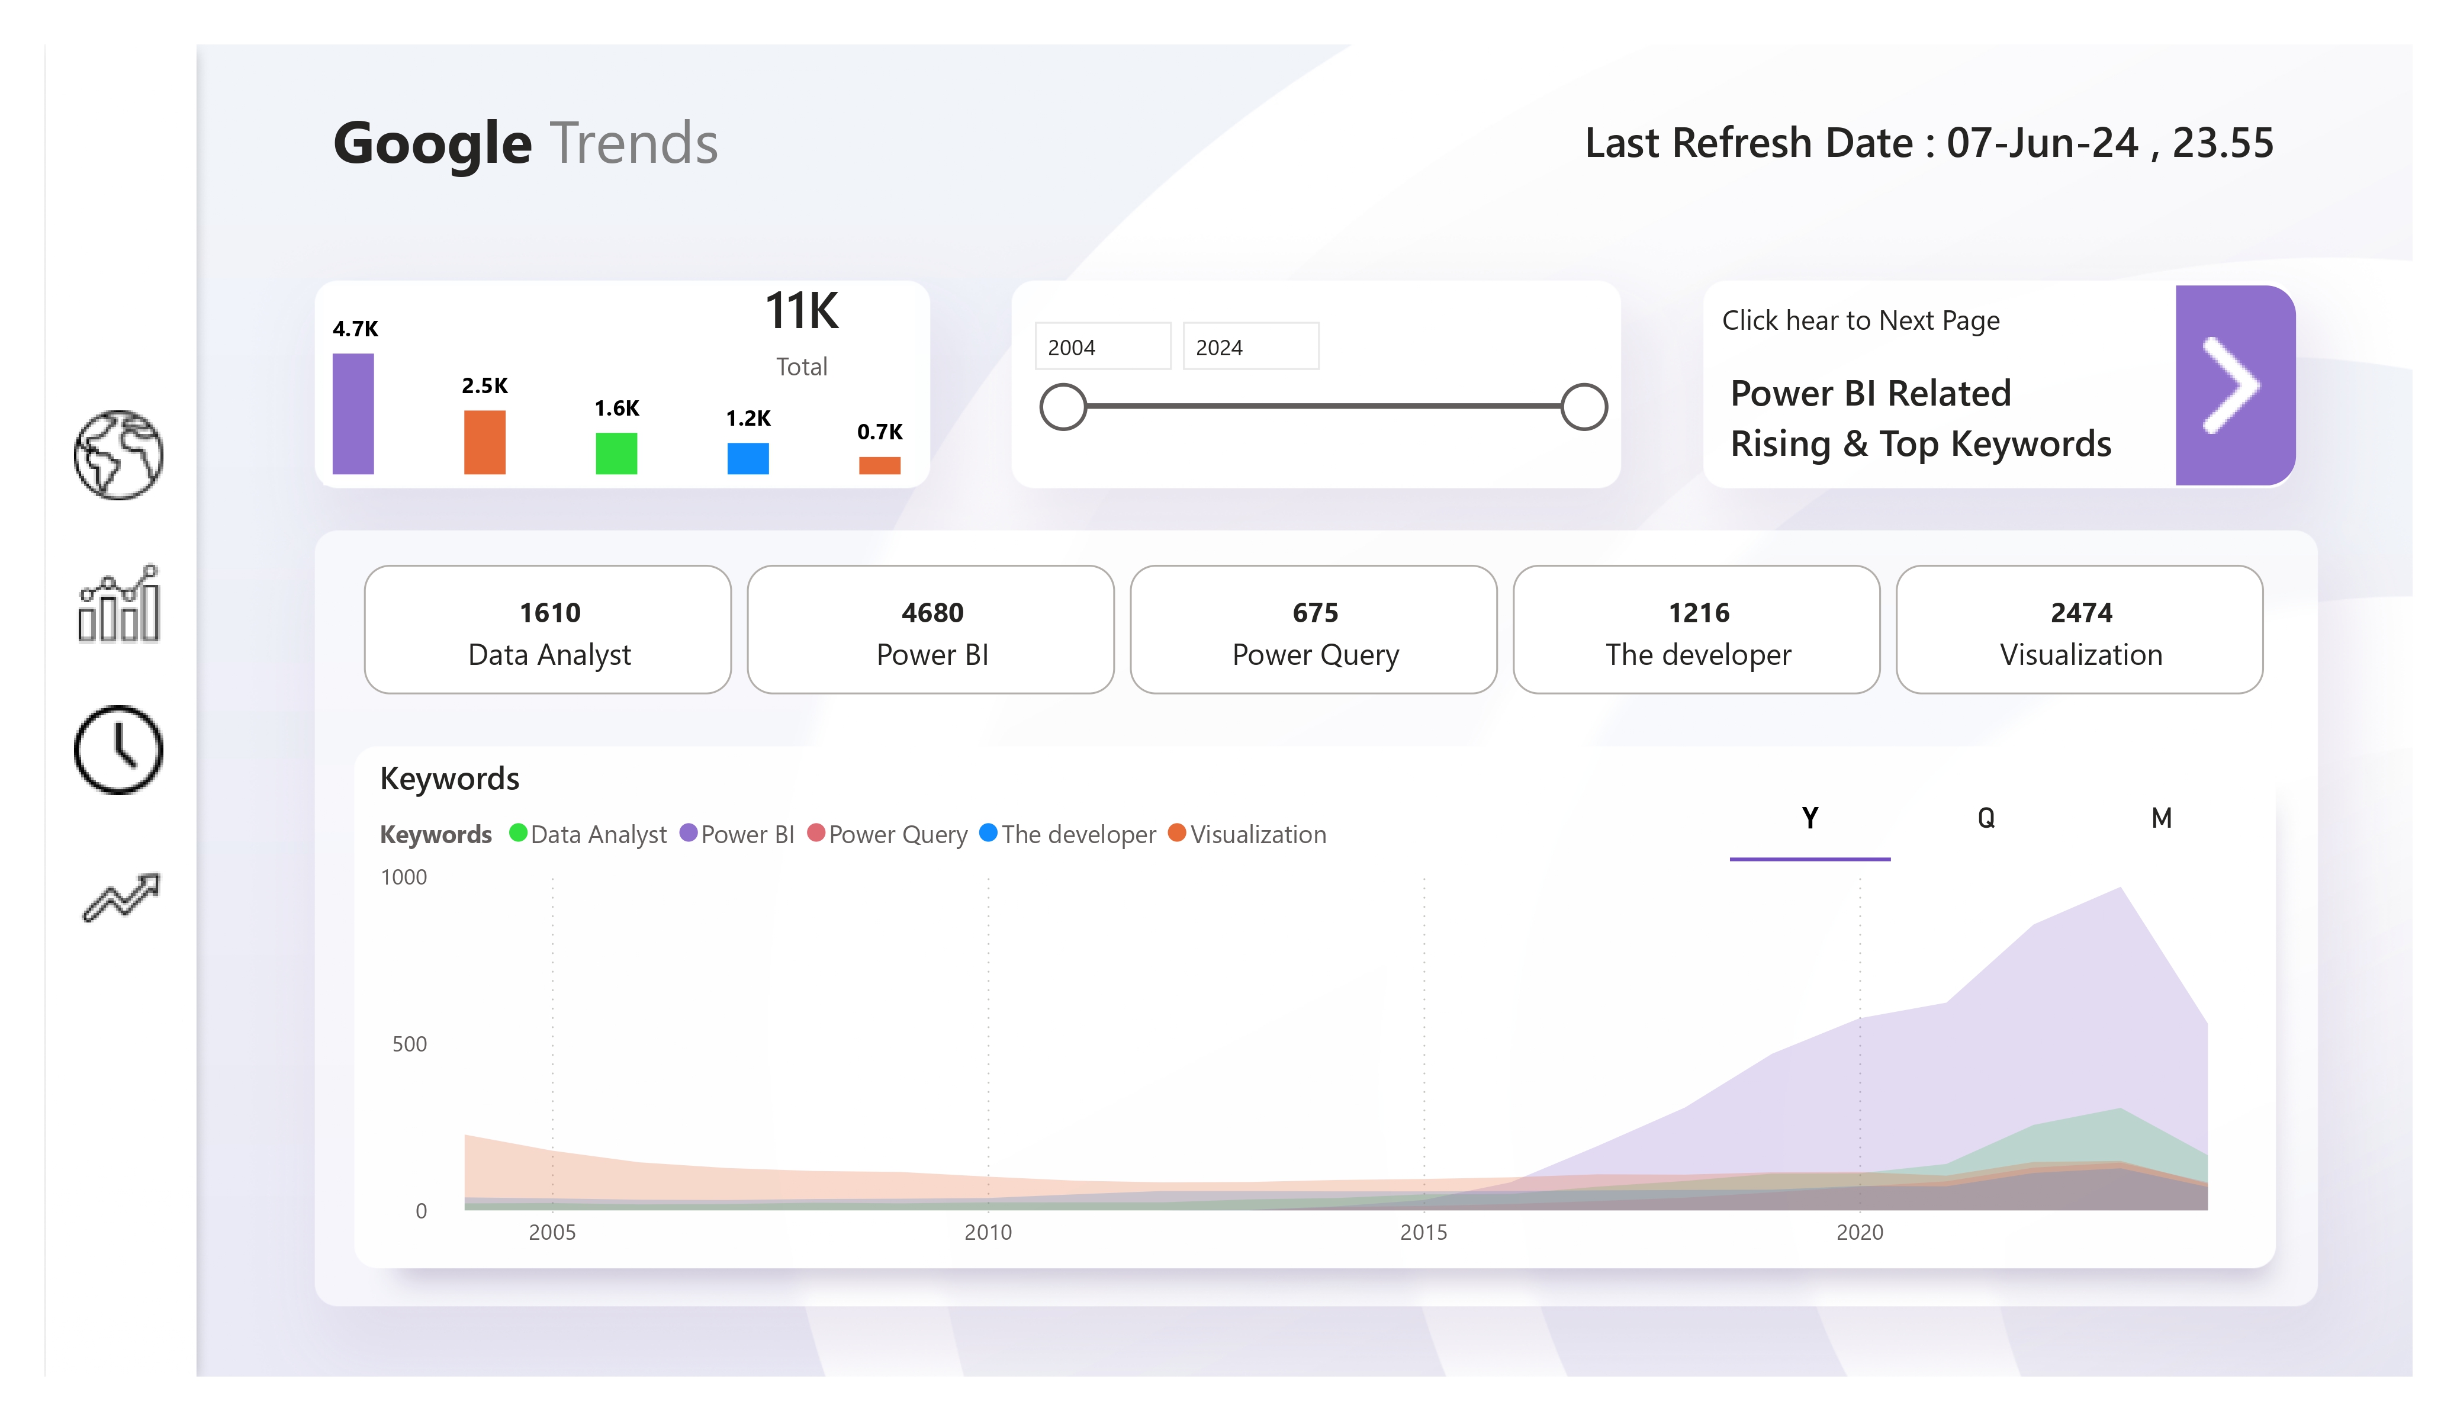Select the blue 1.2K bar
Viewport: 2457px width, 1421px height.
(748, 458)
